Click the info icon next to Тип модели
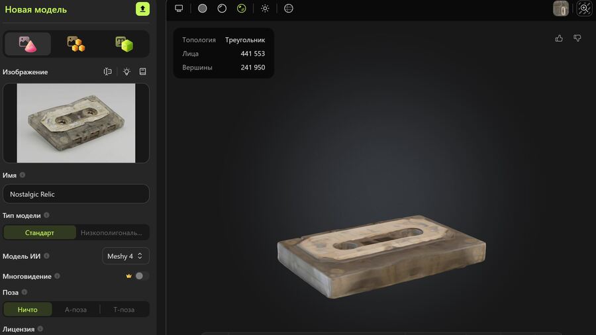 (46, 215)
